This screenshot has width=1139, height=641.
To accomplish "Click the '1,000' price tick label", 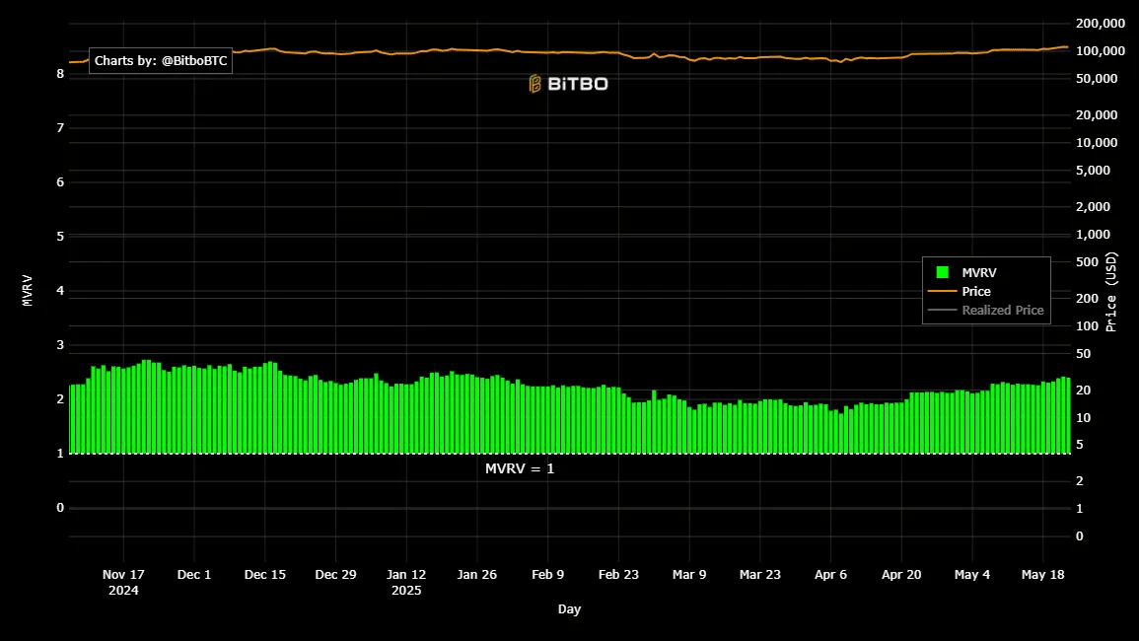I will coord(1094,234).
